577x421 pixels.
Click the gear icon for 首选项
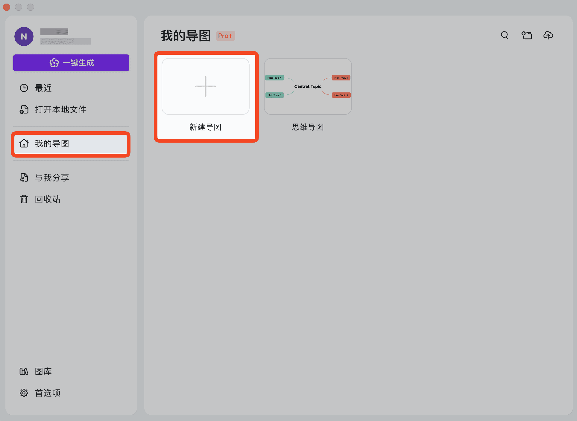click(x=24, y=393)
